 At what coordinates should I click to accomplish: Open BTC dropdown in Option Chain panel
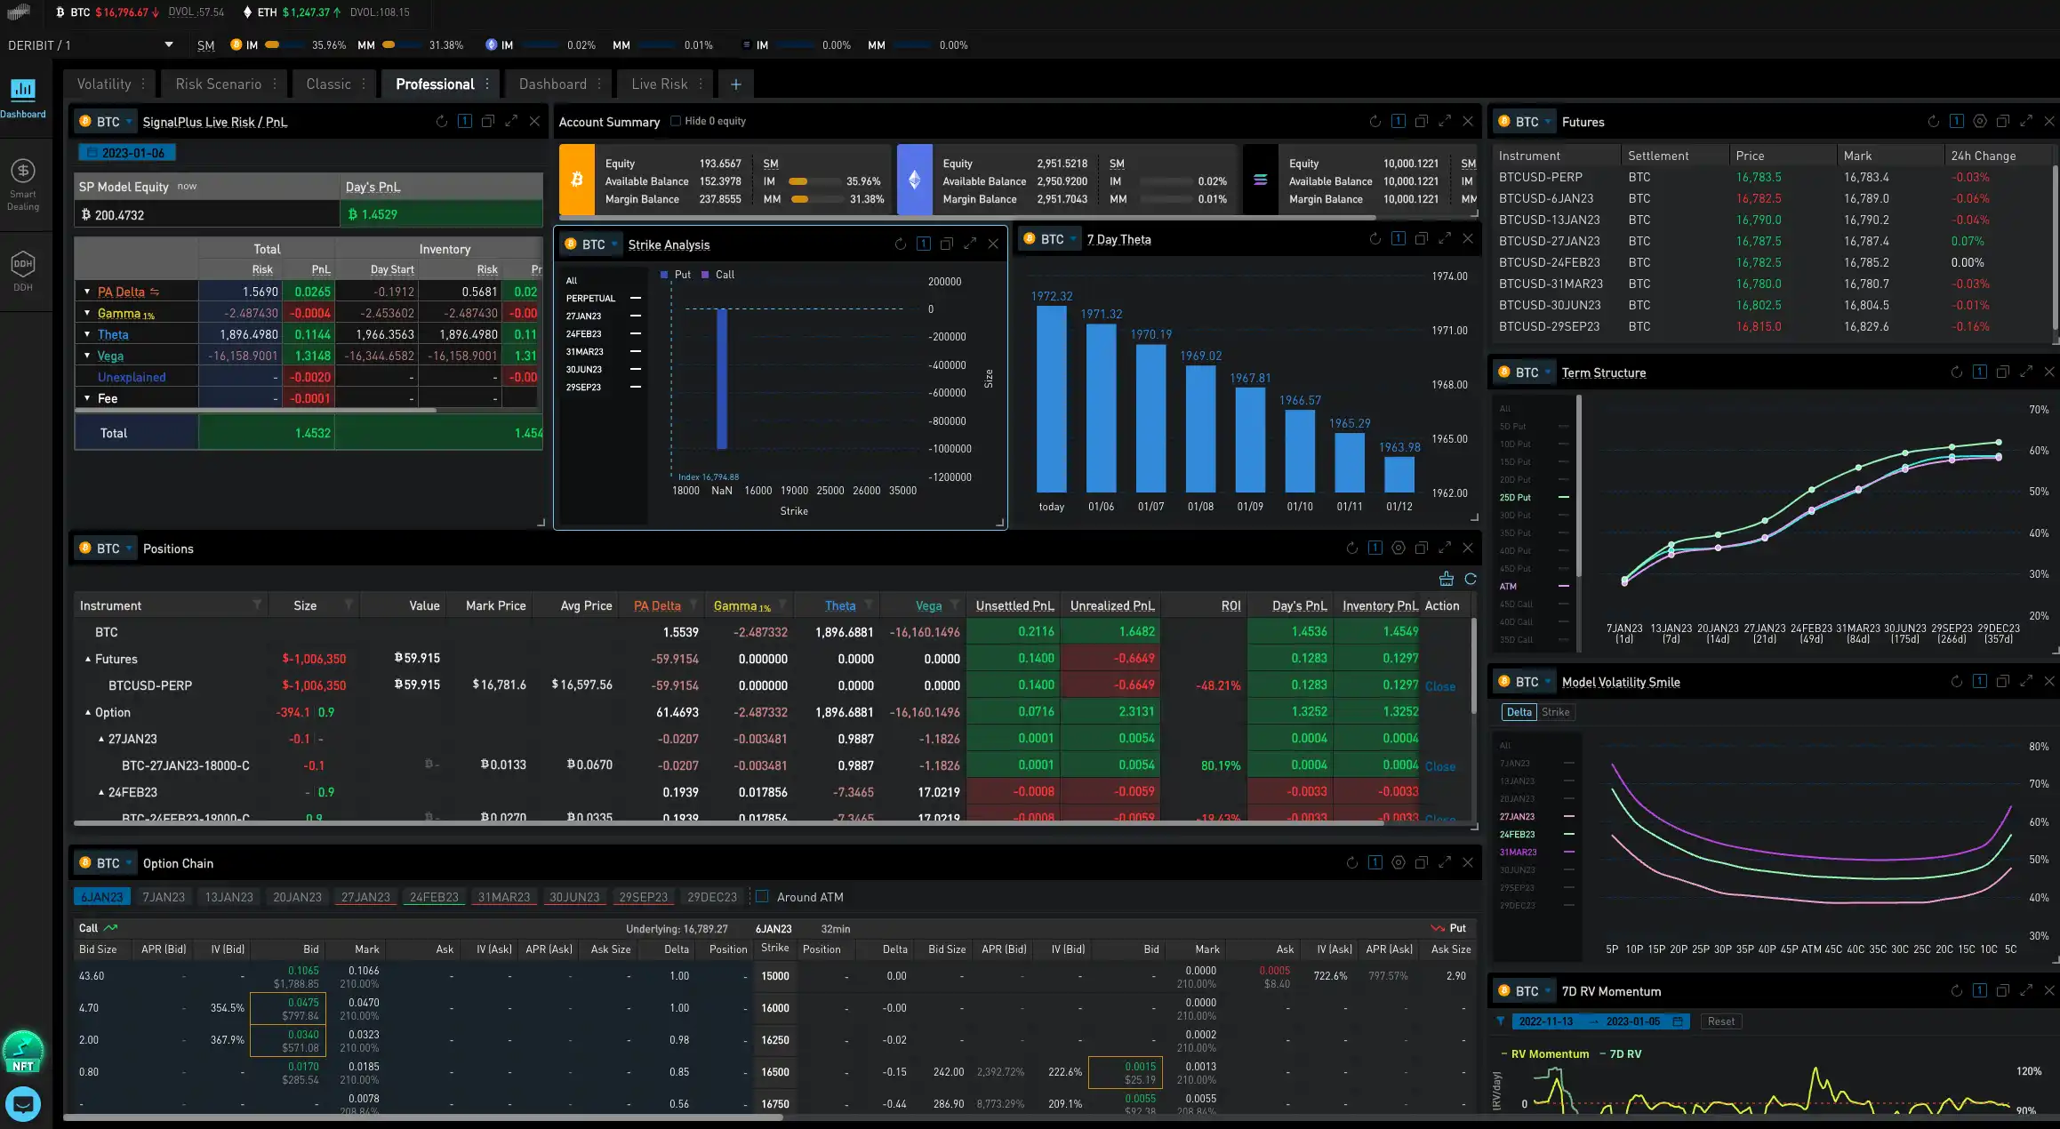pos(106,863)
